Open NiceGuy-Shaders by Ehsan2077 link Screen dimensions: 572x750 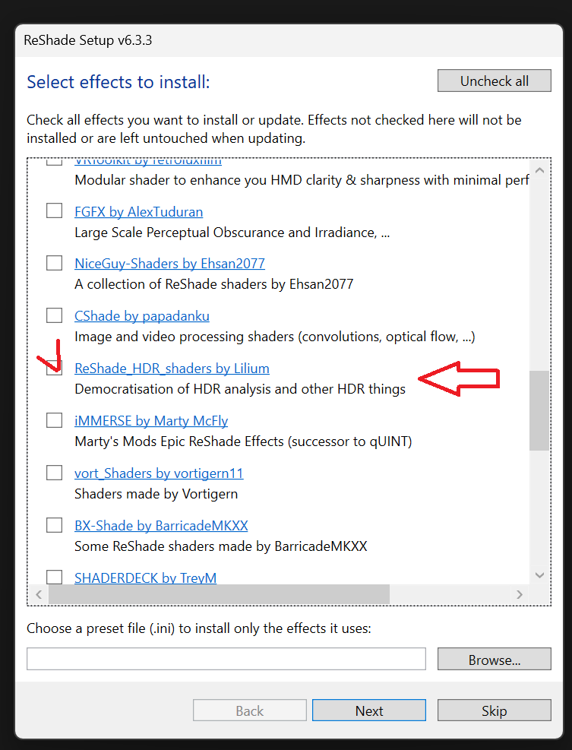(170, 264)
